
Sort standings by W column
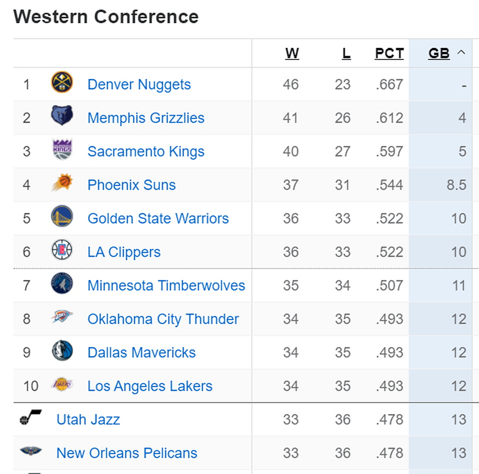coord(292,53)
